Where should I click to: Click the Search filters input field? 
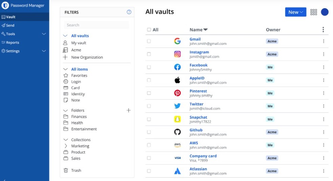pos(96,25)
